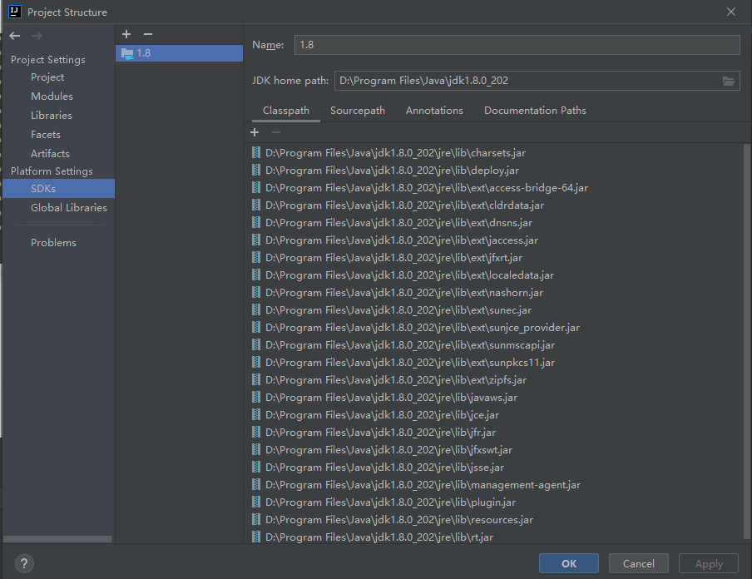
Task: Click jar icon beside rt.jar
Action: [x=256, y=537]
